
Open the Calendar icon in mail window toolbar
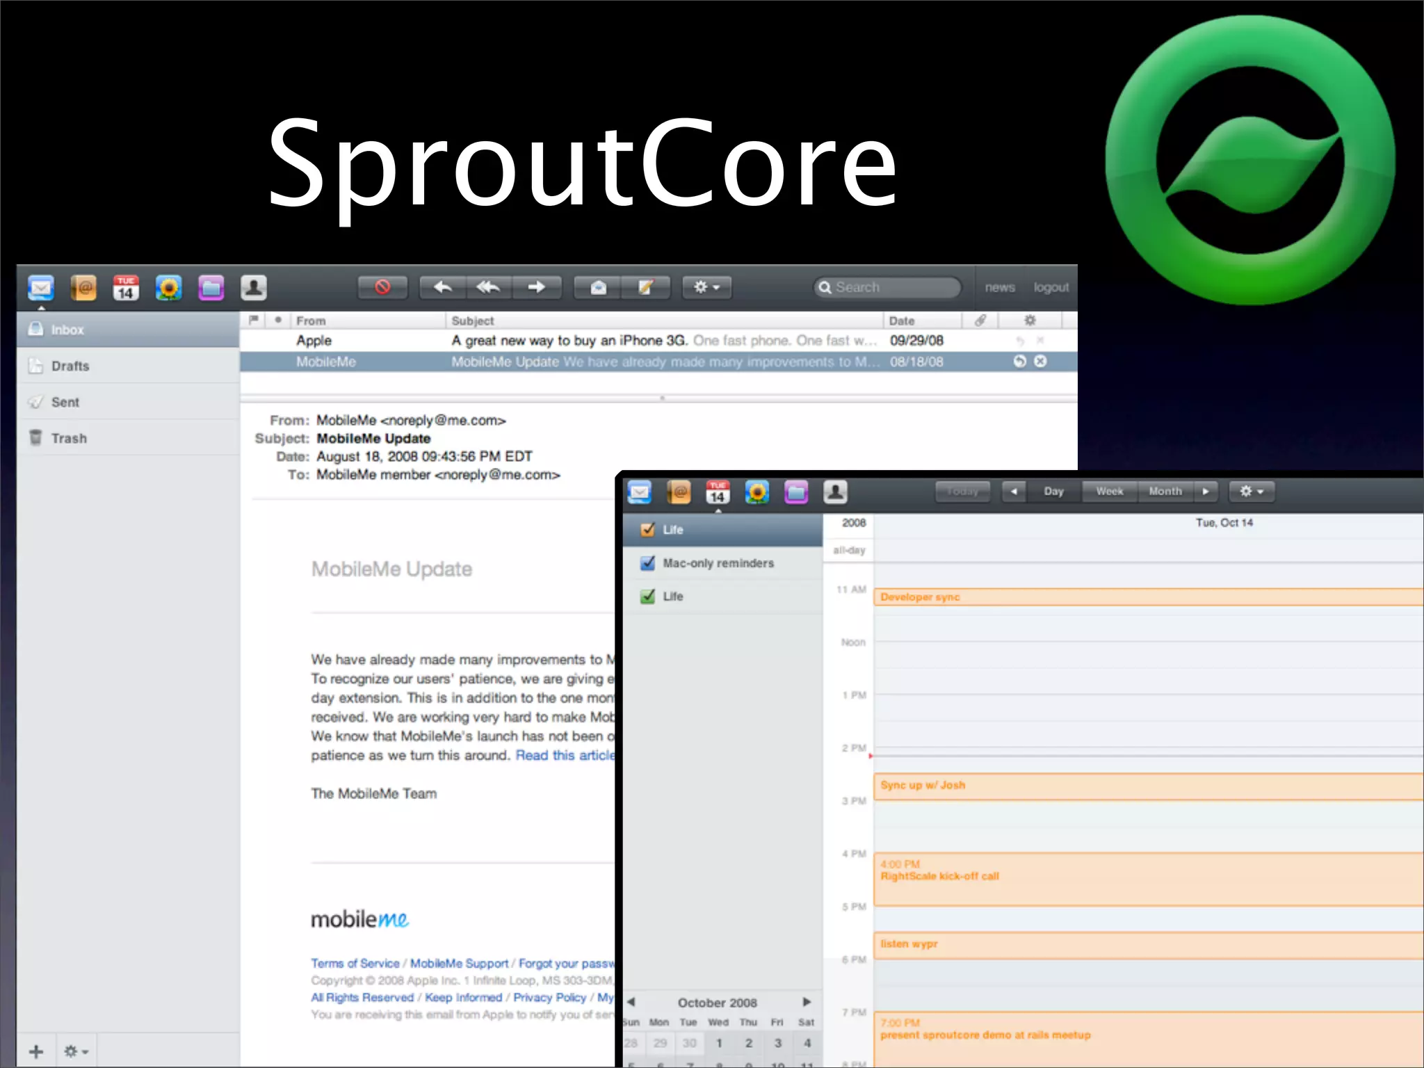[126, 287]
